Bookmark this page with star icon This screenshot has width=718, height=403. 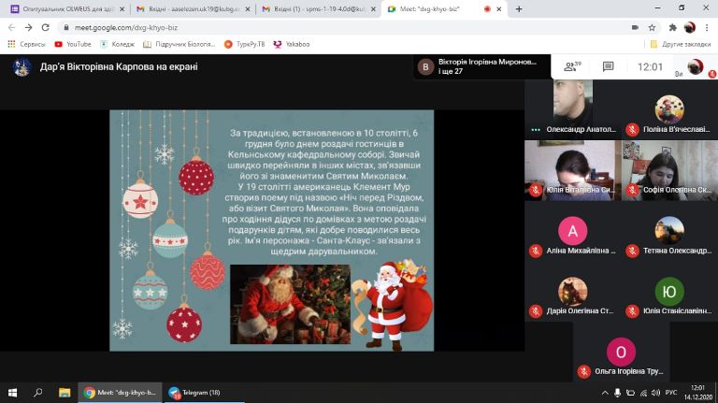tap(652, 27)
